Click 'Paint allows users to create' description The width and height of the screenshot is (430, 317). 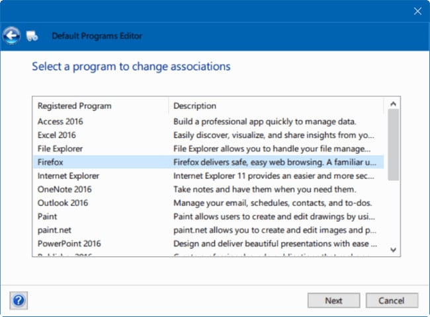(x=274, y=217)
